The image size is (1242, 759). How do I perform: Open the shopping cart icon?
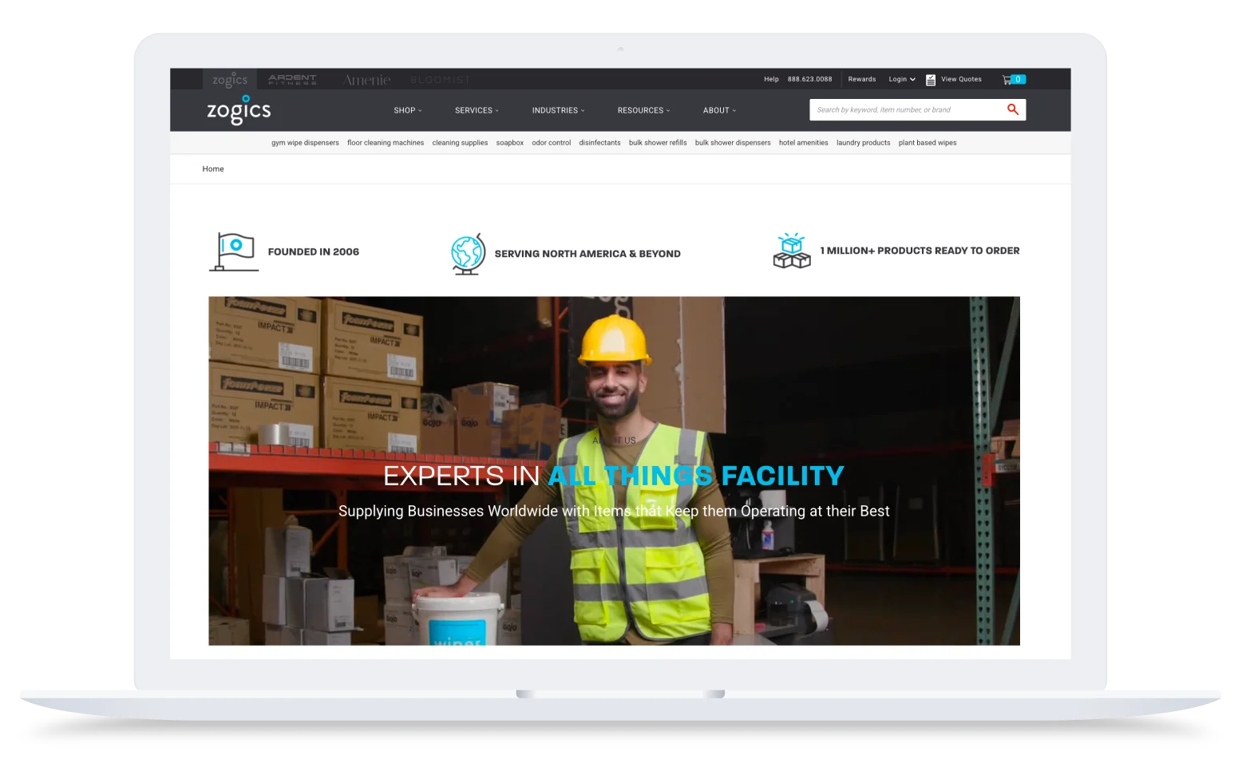click(x=1004, y=79)
